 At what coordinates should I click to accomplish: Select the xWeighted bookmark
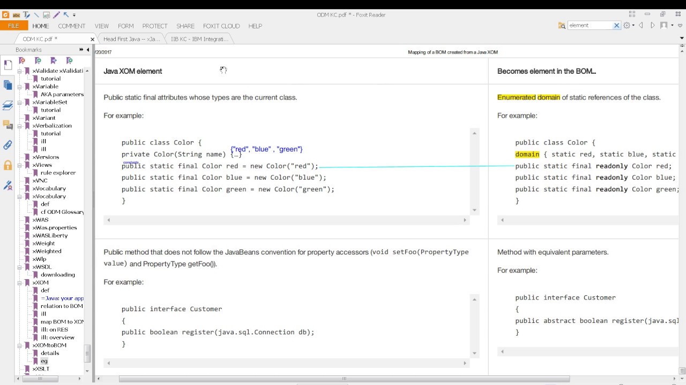47,251
